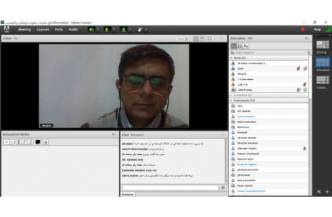Toggle underline text in Discussion Notes
332x217 pixels.
tap(31, 142)
